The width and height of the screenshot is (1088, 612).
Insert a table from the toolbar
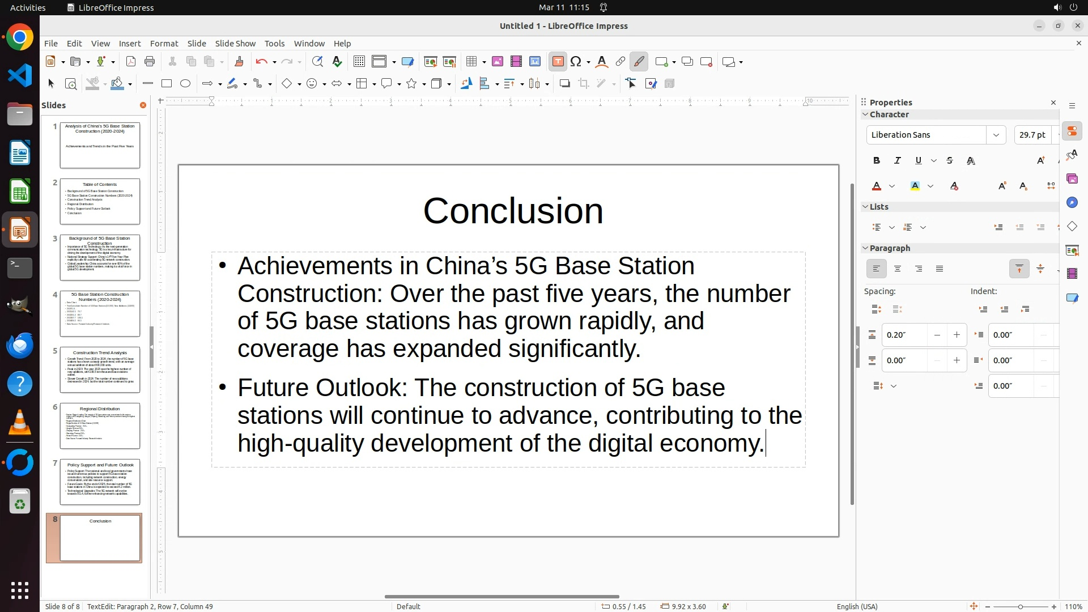[x=471, y=62]
